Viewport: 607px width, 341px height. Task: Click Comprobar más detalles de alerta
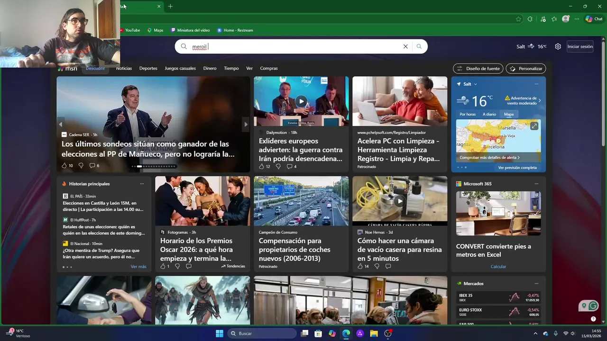point(489,157)
